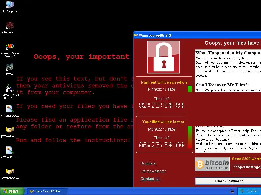261x195 pixels.
Task: Select Microsoft Visual C++ 6.0 shortcut
Action: coord(10,51)
